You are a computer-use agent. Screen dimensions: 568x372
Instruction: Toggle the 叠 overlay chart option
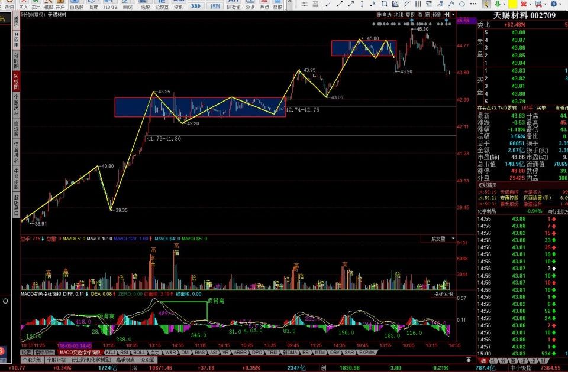click(420, 14)
